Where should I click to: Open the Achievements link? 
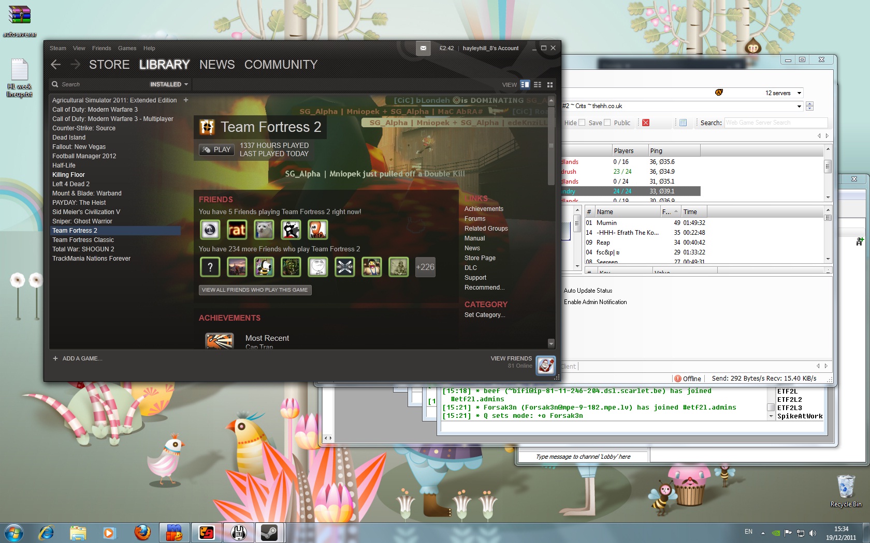(x=484, y=209)
